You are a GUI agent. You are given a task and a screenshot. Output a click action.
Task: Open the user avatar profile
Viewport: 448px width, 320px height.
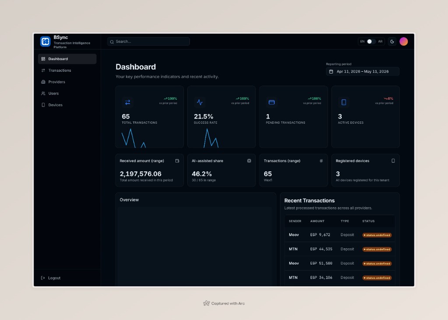[403, 42]
